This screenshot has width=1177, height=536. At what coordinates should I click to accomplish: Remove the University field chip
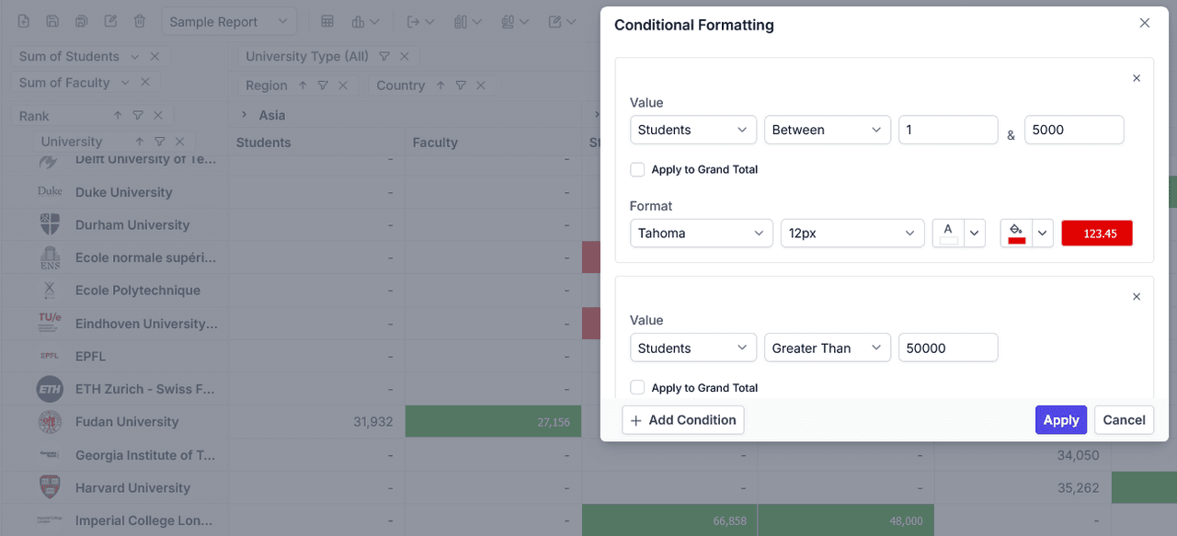[179, 142]
